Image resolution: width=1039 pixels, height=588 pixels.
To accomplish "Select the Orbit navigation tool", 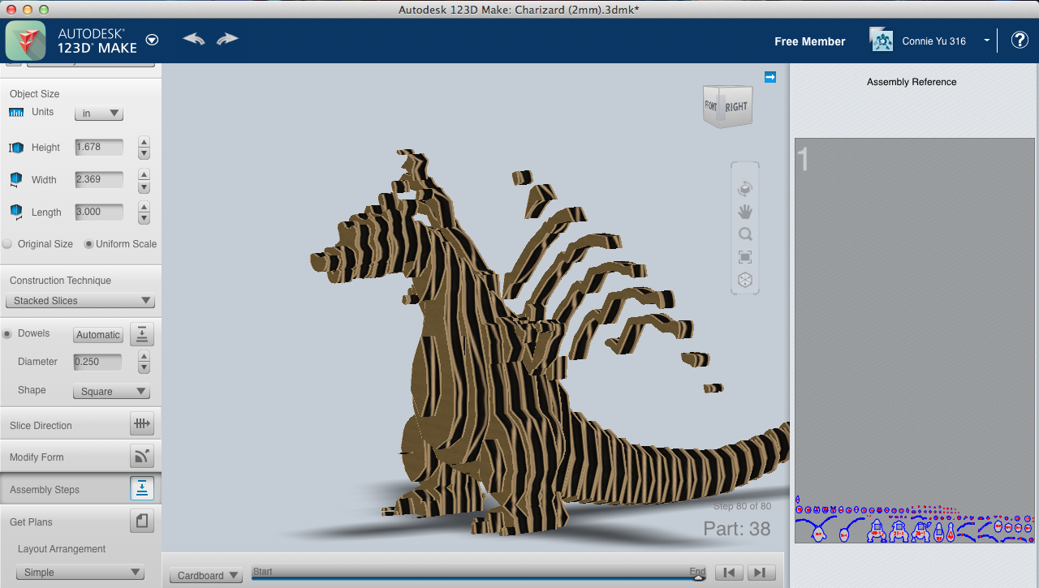I will 745,188.
